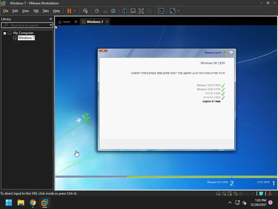278x209 pixels.
Task: Close the Home tab
Action: 76,22
